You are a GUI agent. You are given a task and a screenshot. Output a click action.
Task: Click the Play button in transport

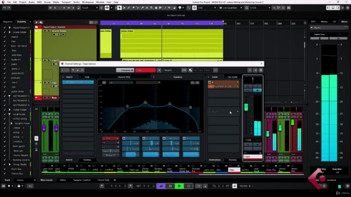click(179, 186)
